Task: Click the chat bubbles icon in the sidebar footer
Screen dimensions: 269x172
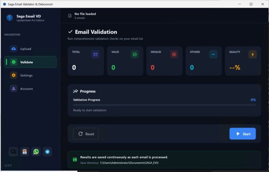Action: click(x=13, y=151)
